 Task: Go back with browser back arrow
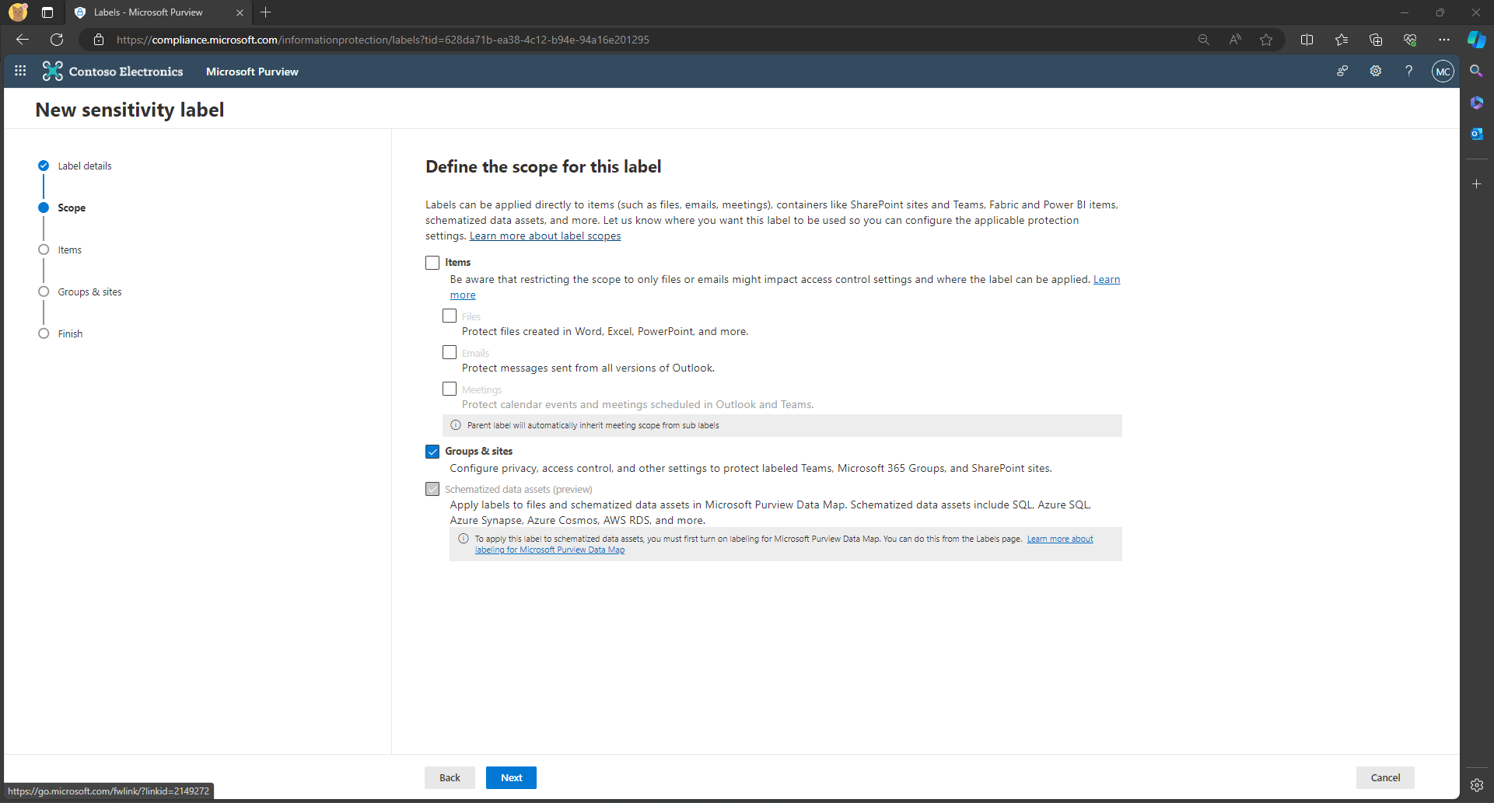coord(23,40)
